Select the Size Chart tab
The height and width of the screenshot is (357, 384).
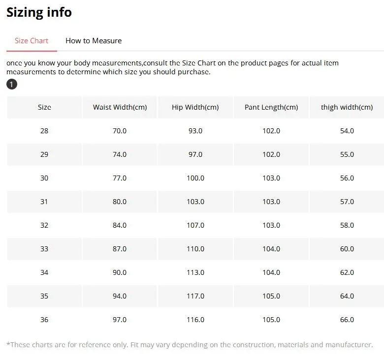tap(32, 41)
